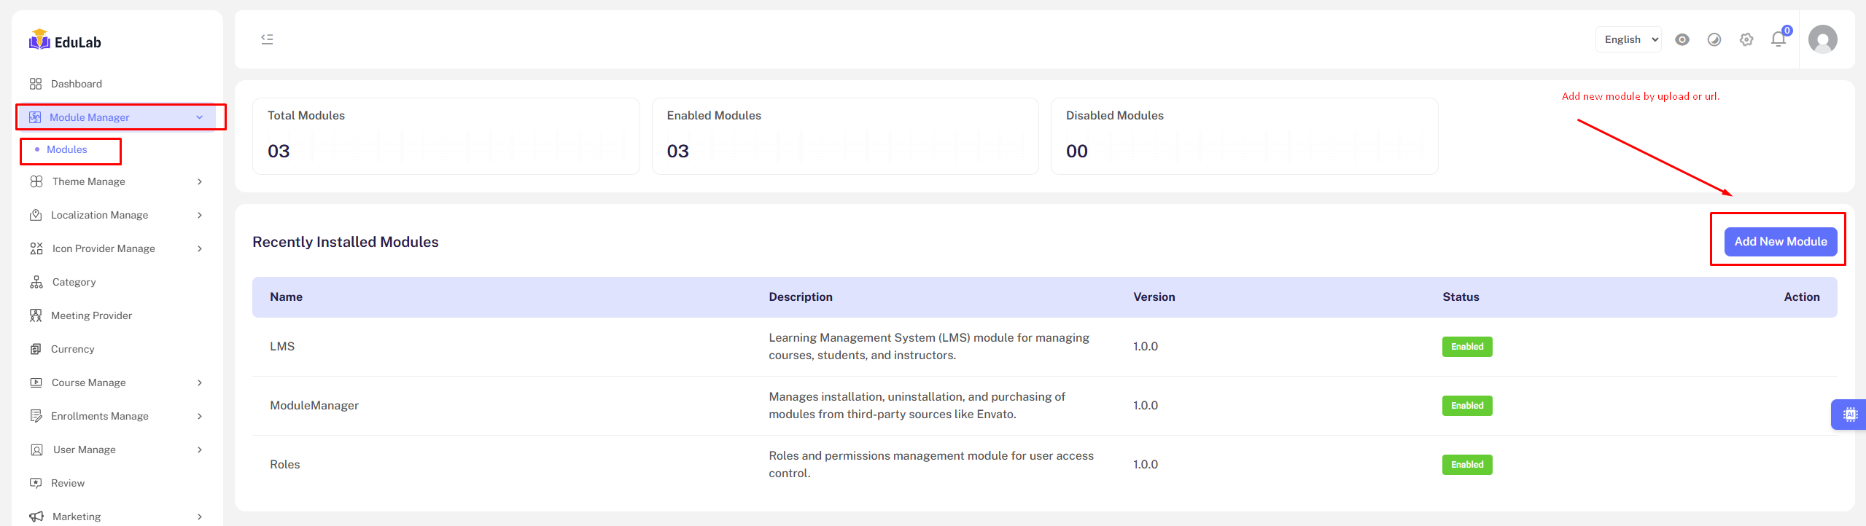The width and height of the screenshot is (1866, 526).
Task: Open the Category sidebar item
Action: pos(74,282)
